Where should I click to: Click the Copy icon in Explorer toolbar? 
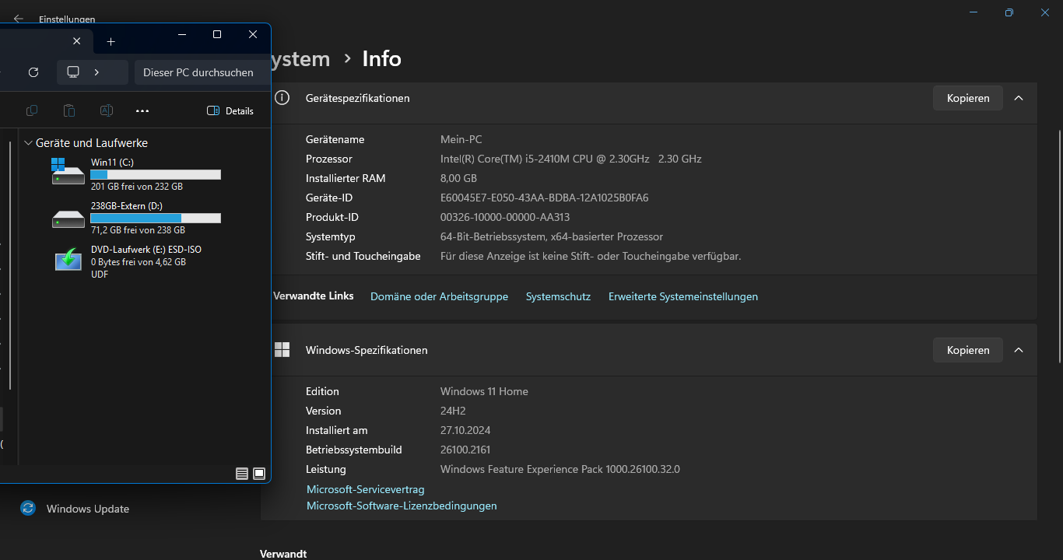coord(32,111)
